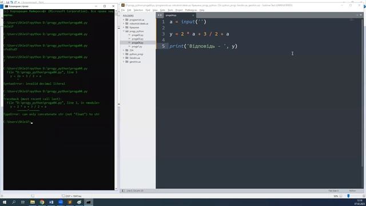
Task: Expand the second folder in the sidebar
Action: (x=124, y=23)
